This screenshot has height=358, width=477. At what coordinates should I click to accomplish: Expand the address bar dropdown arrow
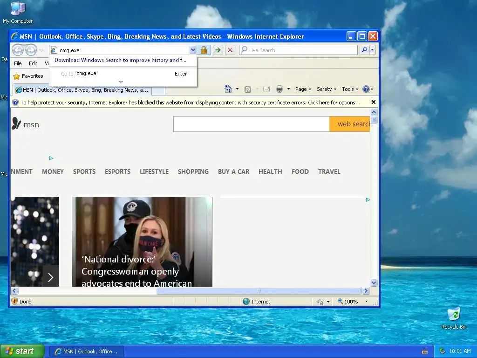click(x=192, y=50)
